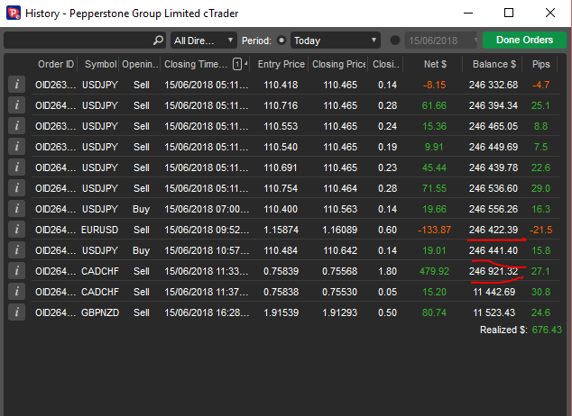Click balance value 11 442.69
The height and width of the screenshot is (416, 572).
494,292
